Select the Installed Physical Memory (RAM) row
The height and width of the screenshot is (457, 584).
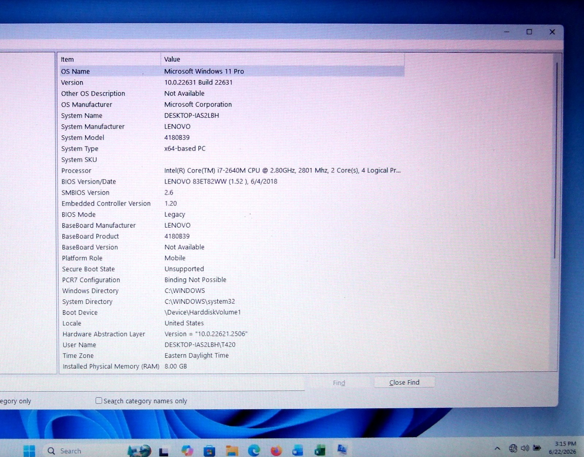click(x=232, y=366)
